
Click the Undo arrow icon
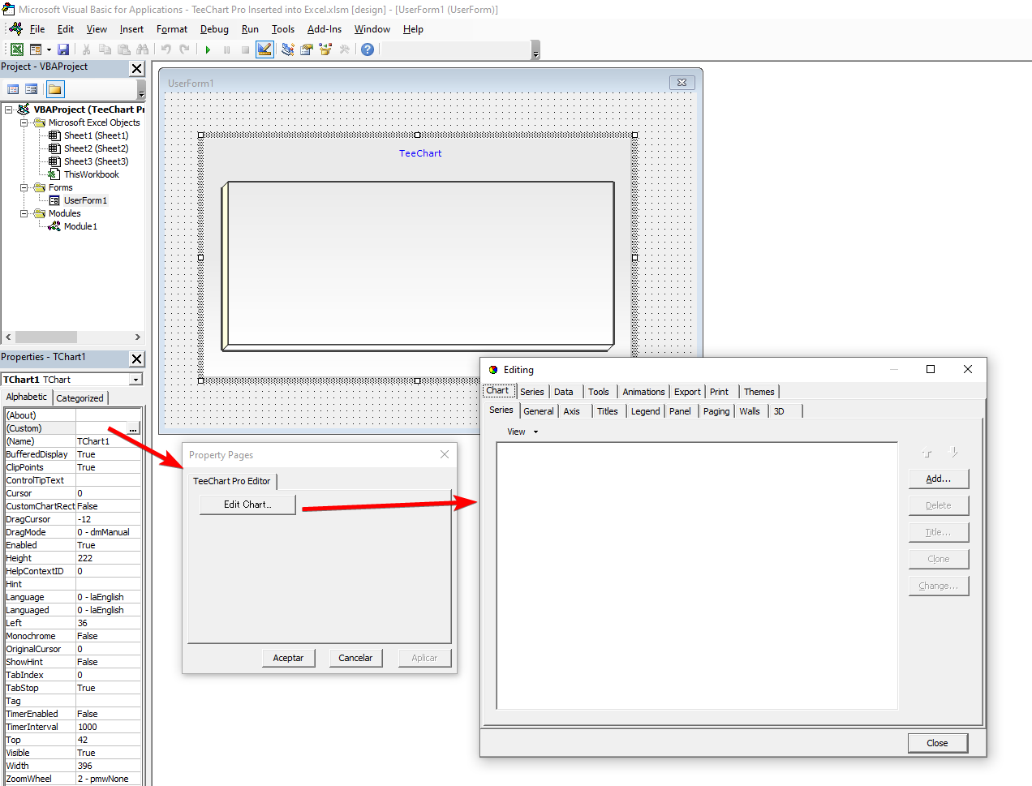pyautogui.click(x=166, y=49)
